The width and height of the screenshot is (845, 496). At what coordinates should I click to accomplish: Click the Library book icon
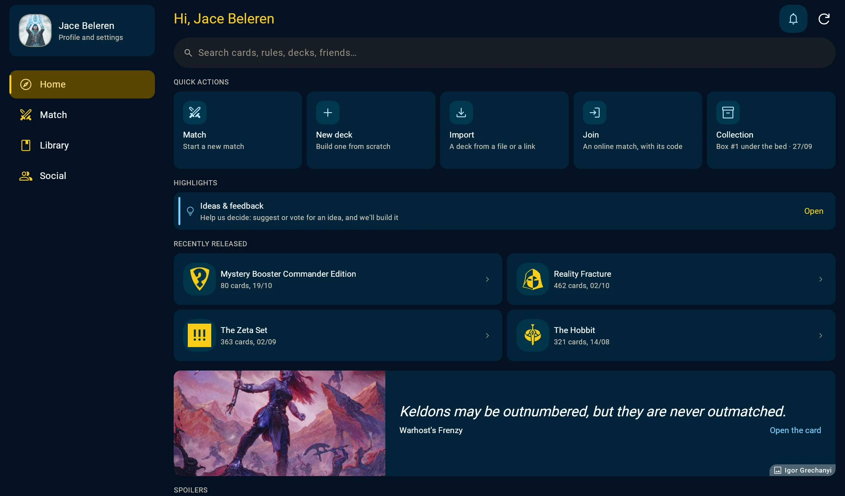[26, 145]
